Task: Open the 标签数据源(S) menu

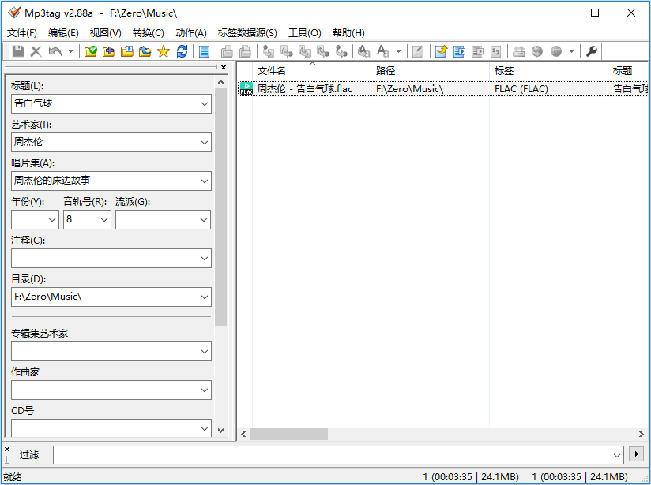Action: point(247,33)
